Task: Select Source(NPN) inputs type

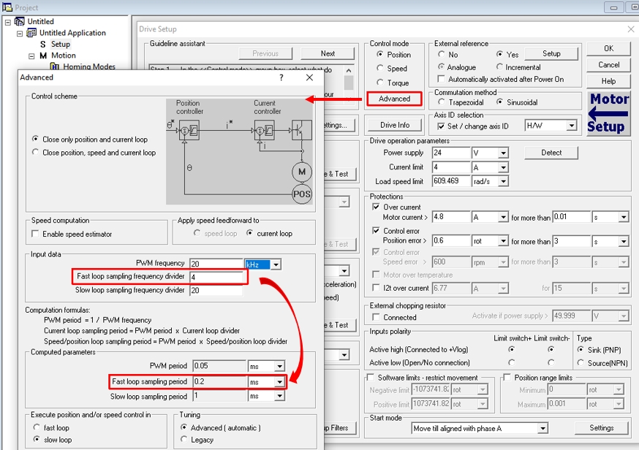Action: pos(581,362)
